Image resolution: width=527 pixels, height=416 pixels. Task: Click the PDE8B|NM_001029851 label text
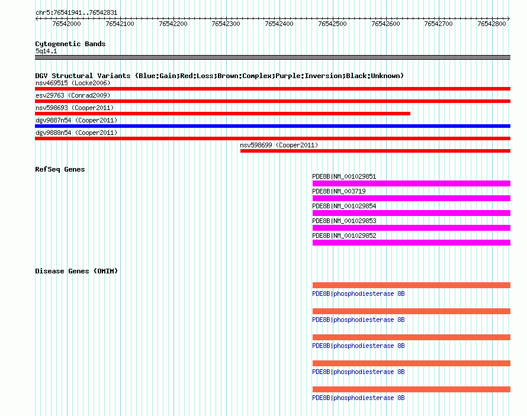coord(344,176)
